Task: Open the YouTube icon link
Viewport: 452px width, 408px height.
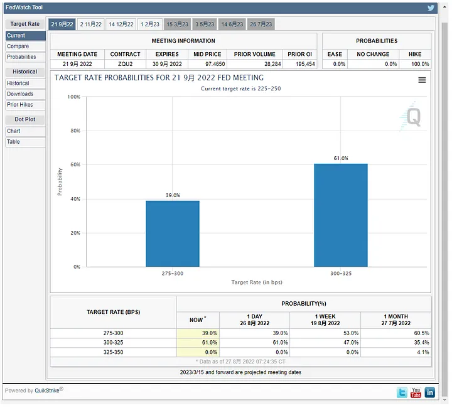Action: 416,392
